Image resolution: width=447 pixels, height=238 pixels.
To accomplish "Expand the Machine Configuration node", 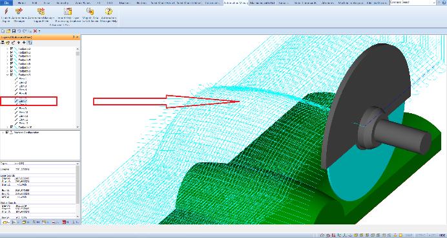I will [x=3, y=133].
